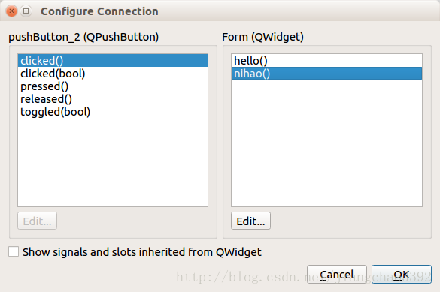Click empty area of signals list
Viewport: 440px width, 292px height.
point(113,162)
